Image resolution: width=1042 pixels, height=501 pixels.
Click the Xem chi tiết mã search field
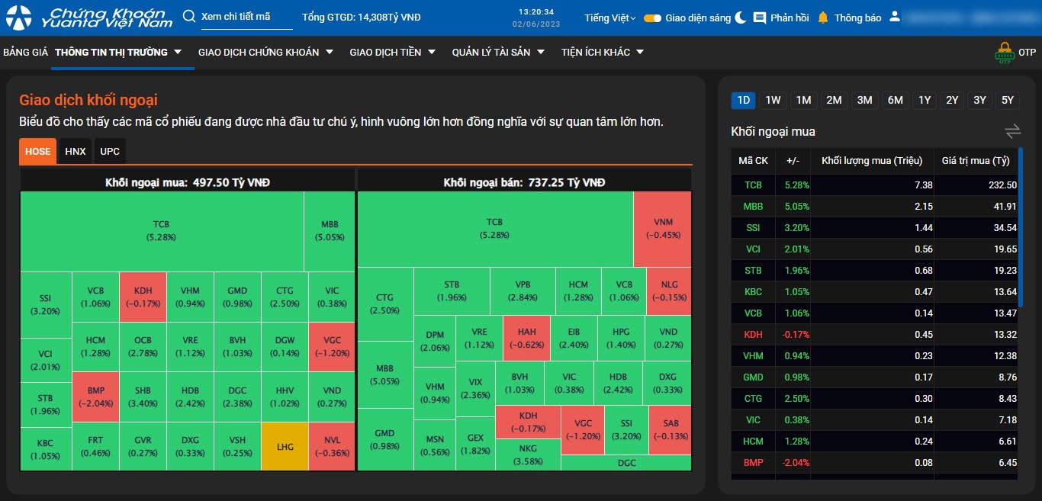[246, 17]
